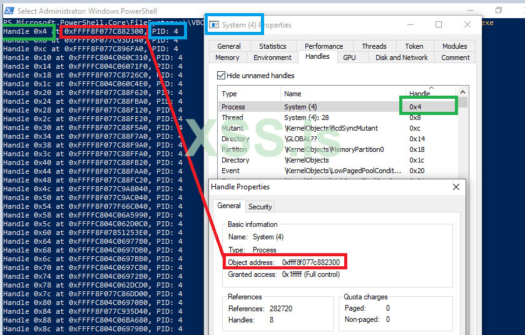This screenshot has height=335, width=525.
Task: Close the System (4) Properties window
Action: pos(467,24)
